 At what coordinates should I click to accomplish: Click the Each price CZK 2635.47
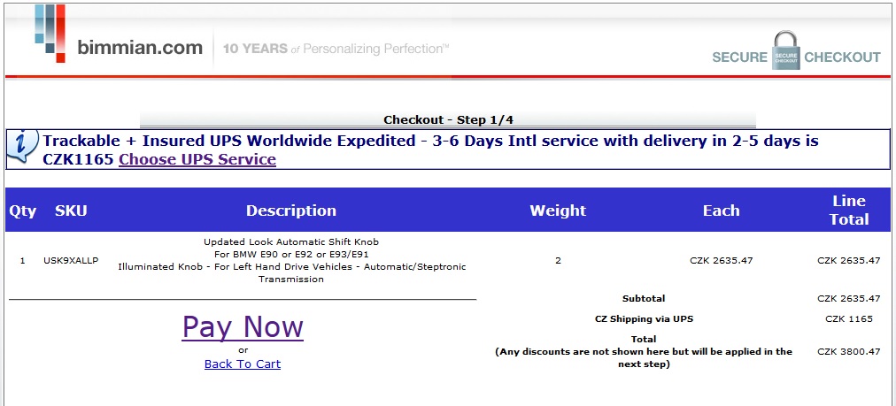click(x=722, y=260)
